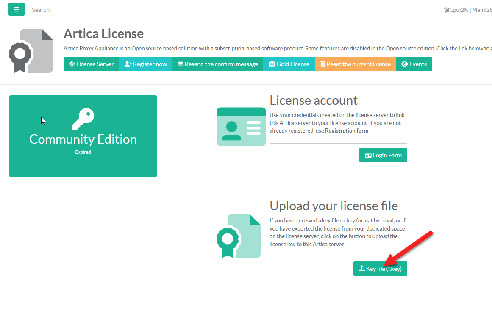Open the Gold License option
This screenshot has width=492, height=314.
[x=289, y=64]
